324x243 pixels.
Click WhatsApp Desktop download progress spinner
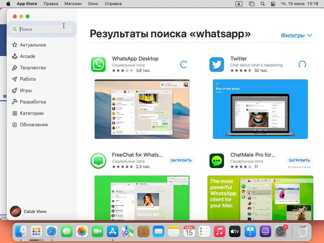[x=184, y=65]
